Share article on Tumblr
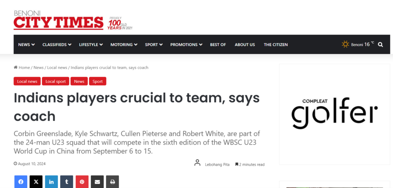Viewport: 393px width, 188px height. (67, 182)
